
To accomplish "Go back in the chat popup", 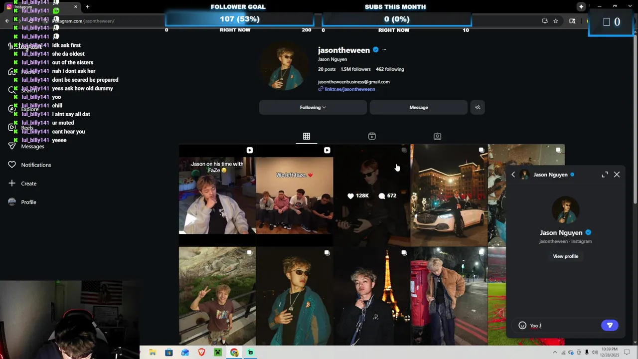I will [x=513, y=175].
